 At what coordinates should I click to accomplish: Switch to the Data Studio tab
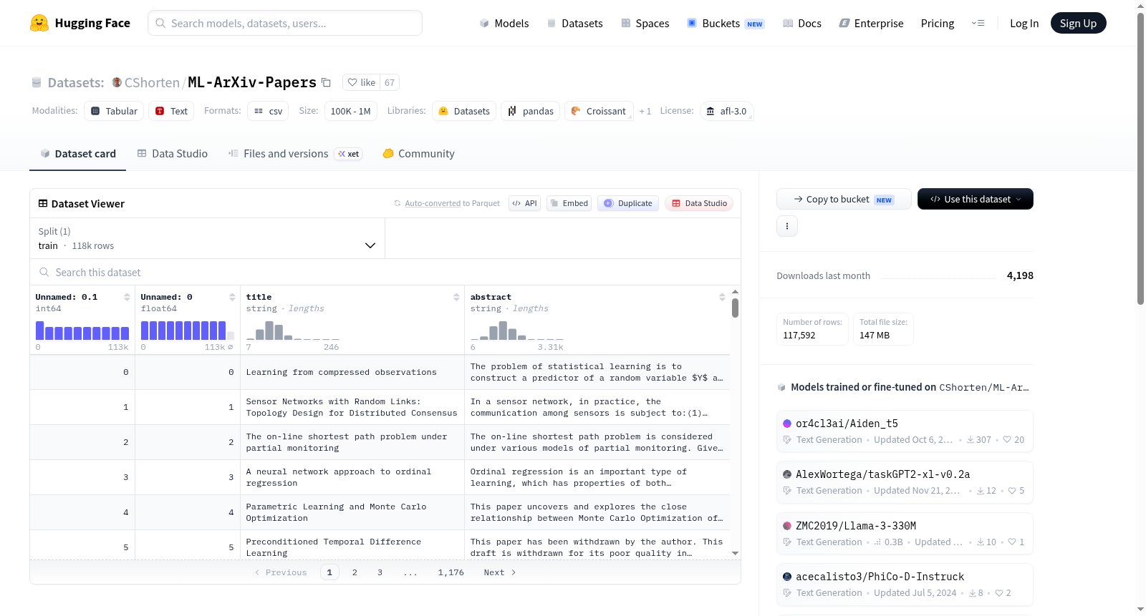(x=173, y=153)
